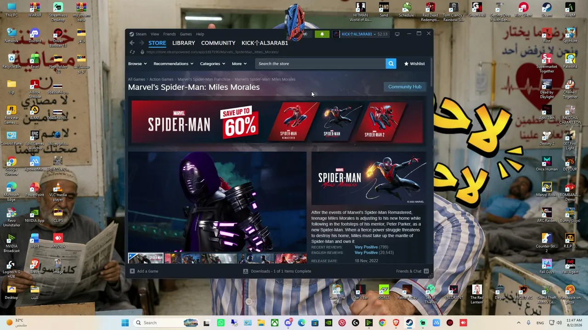The width and height of the screenshot is (588, 330).
Task: Click the Steam icon in the taskbar
Action: (409, 323)
